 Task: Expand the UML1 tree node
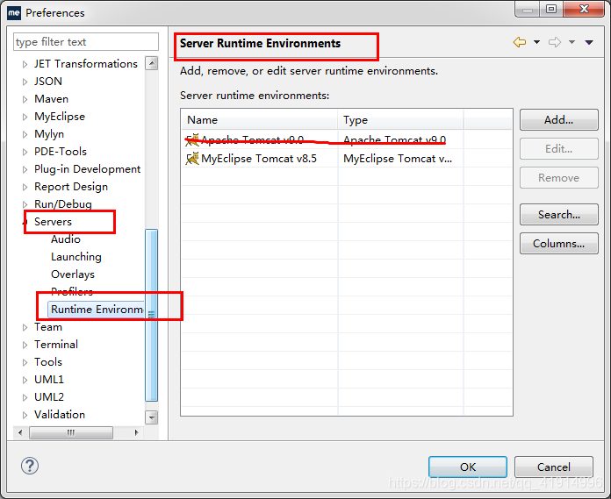[x=25, y=380]
